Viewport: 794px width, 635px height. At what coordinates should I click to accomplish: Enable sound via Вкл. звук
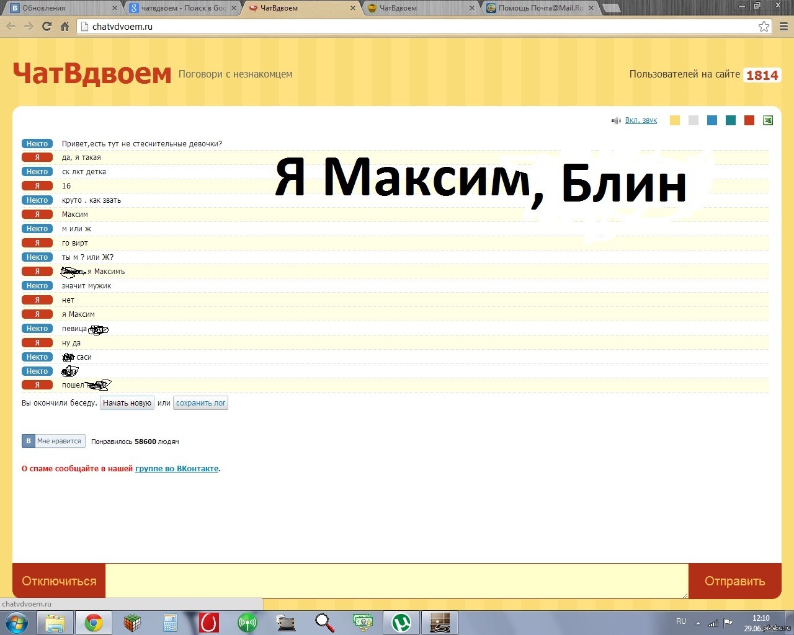tap(641, 120)
